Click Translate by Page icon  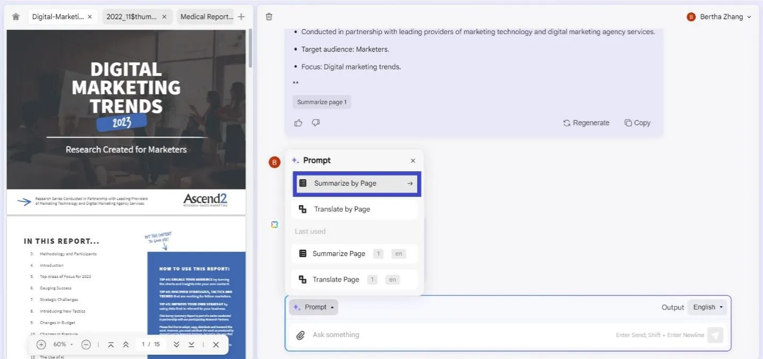pyautogui.click(x=303, y=209)
